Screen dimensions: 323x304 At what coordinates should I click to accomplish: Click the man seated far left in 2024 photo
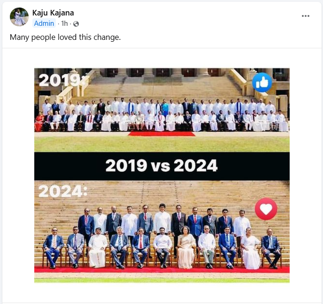coord(53,247)
